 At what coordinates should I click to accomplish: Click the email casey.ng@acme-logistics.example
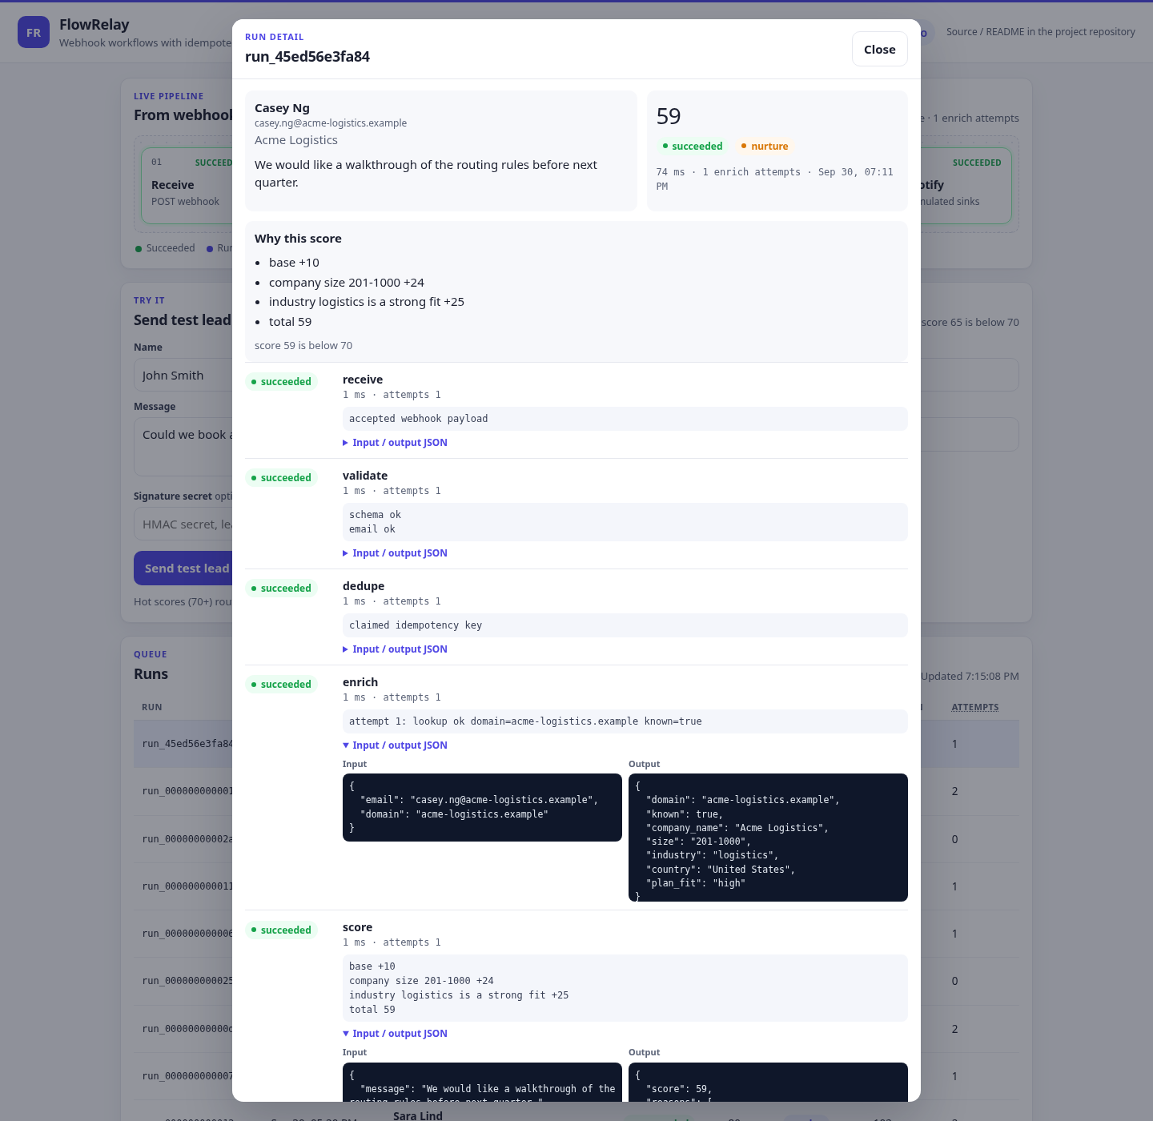(x=331, y=123)
